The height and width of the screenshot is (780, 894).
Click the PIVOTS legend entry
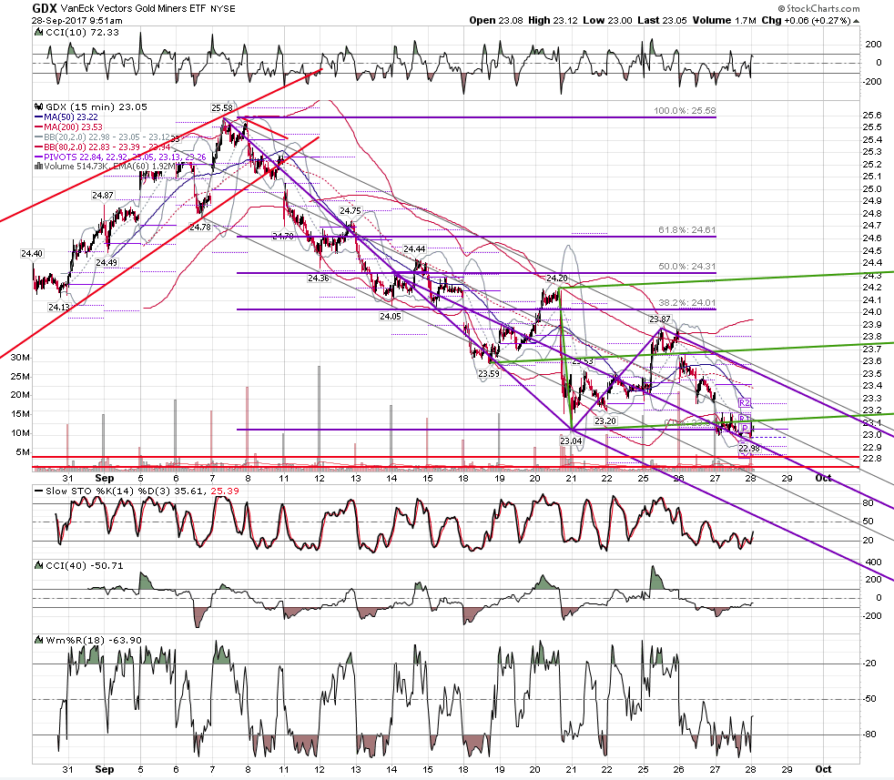tap(125, 157)
